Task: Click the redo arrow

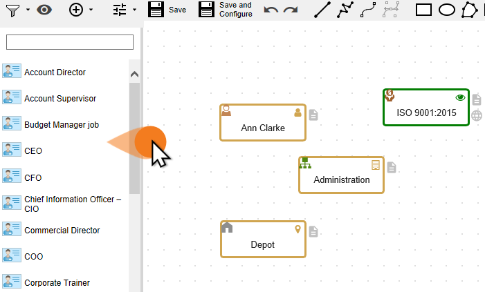Action: (291, 10)
